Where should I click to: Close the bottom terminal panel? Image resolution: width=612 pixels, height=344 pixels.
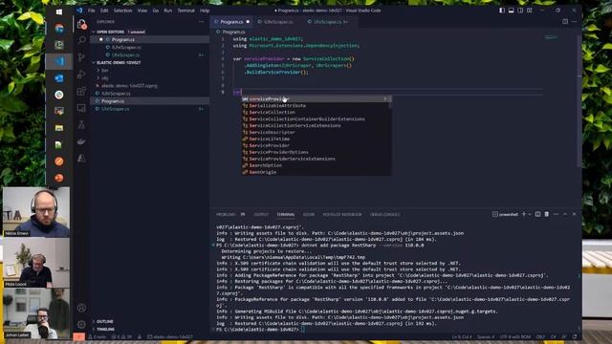[574, 214]
